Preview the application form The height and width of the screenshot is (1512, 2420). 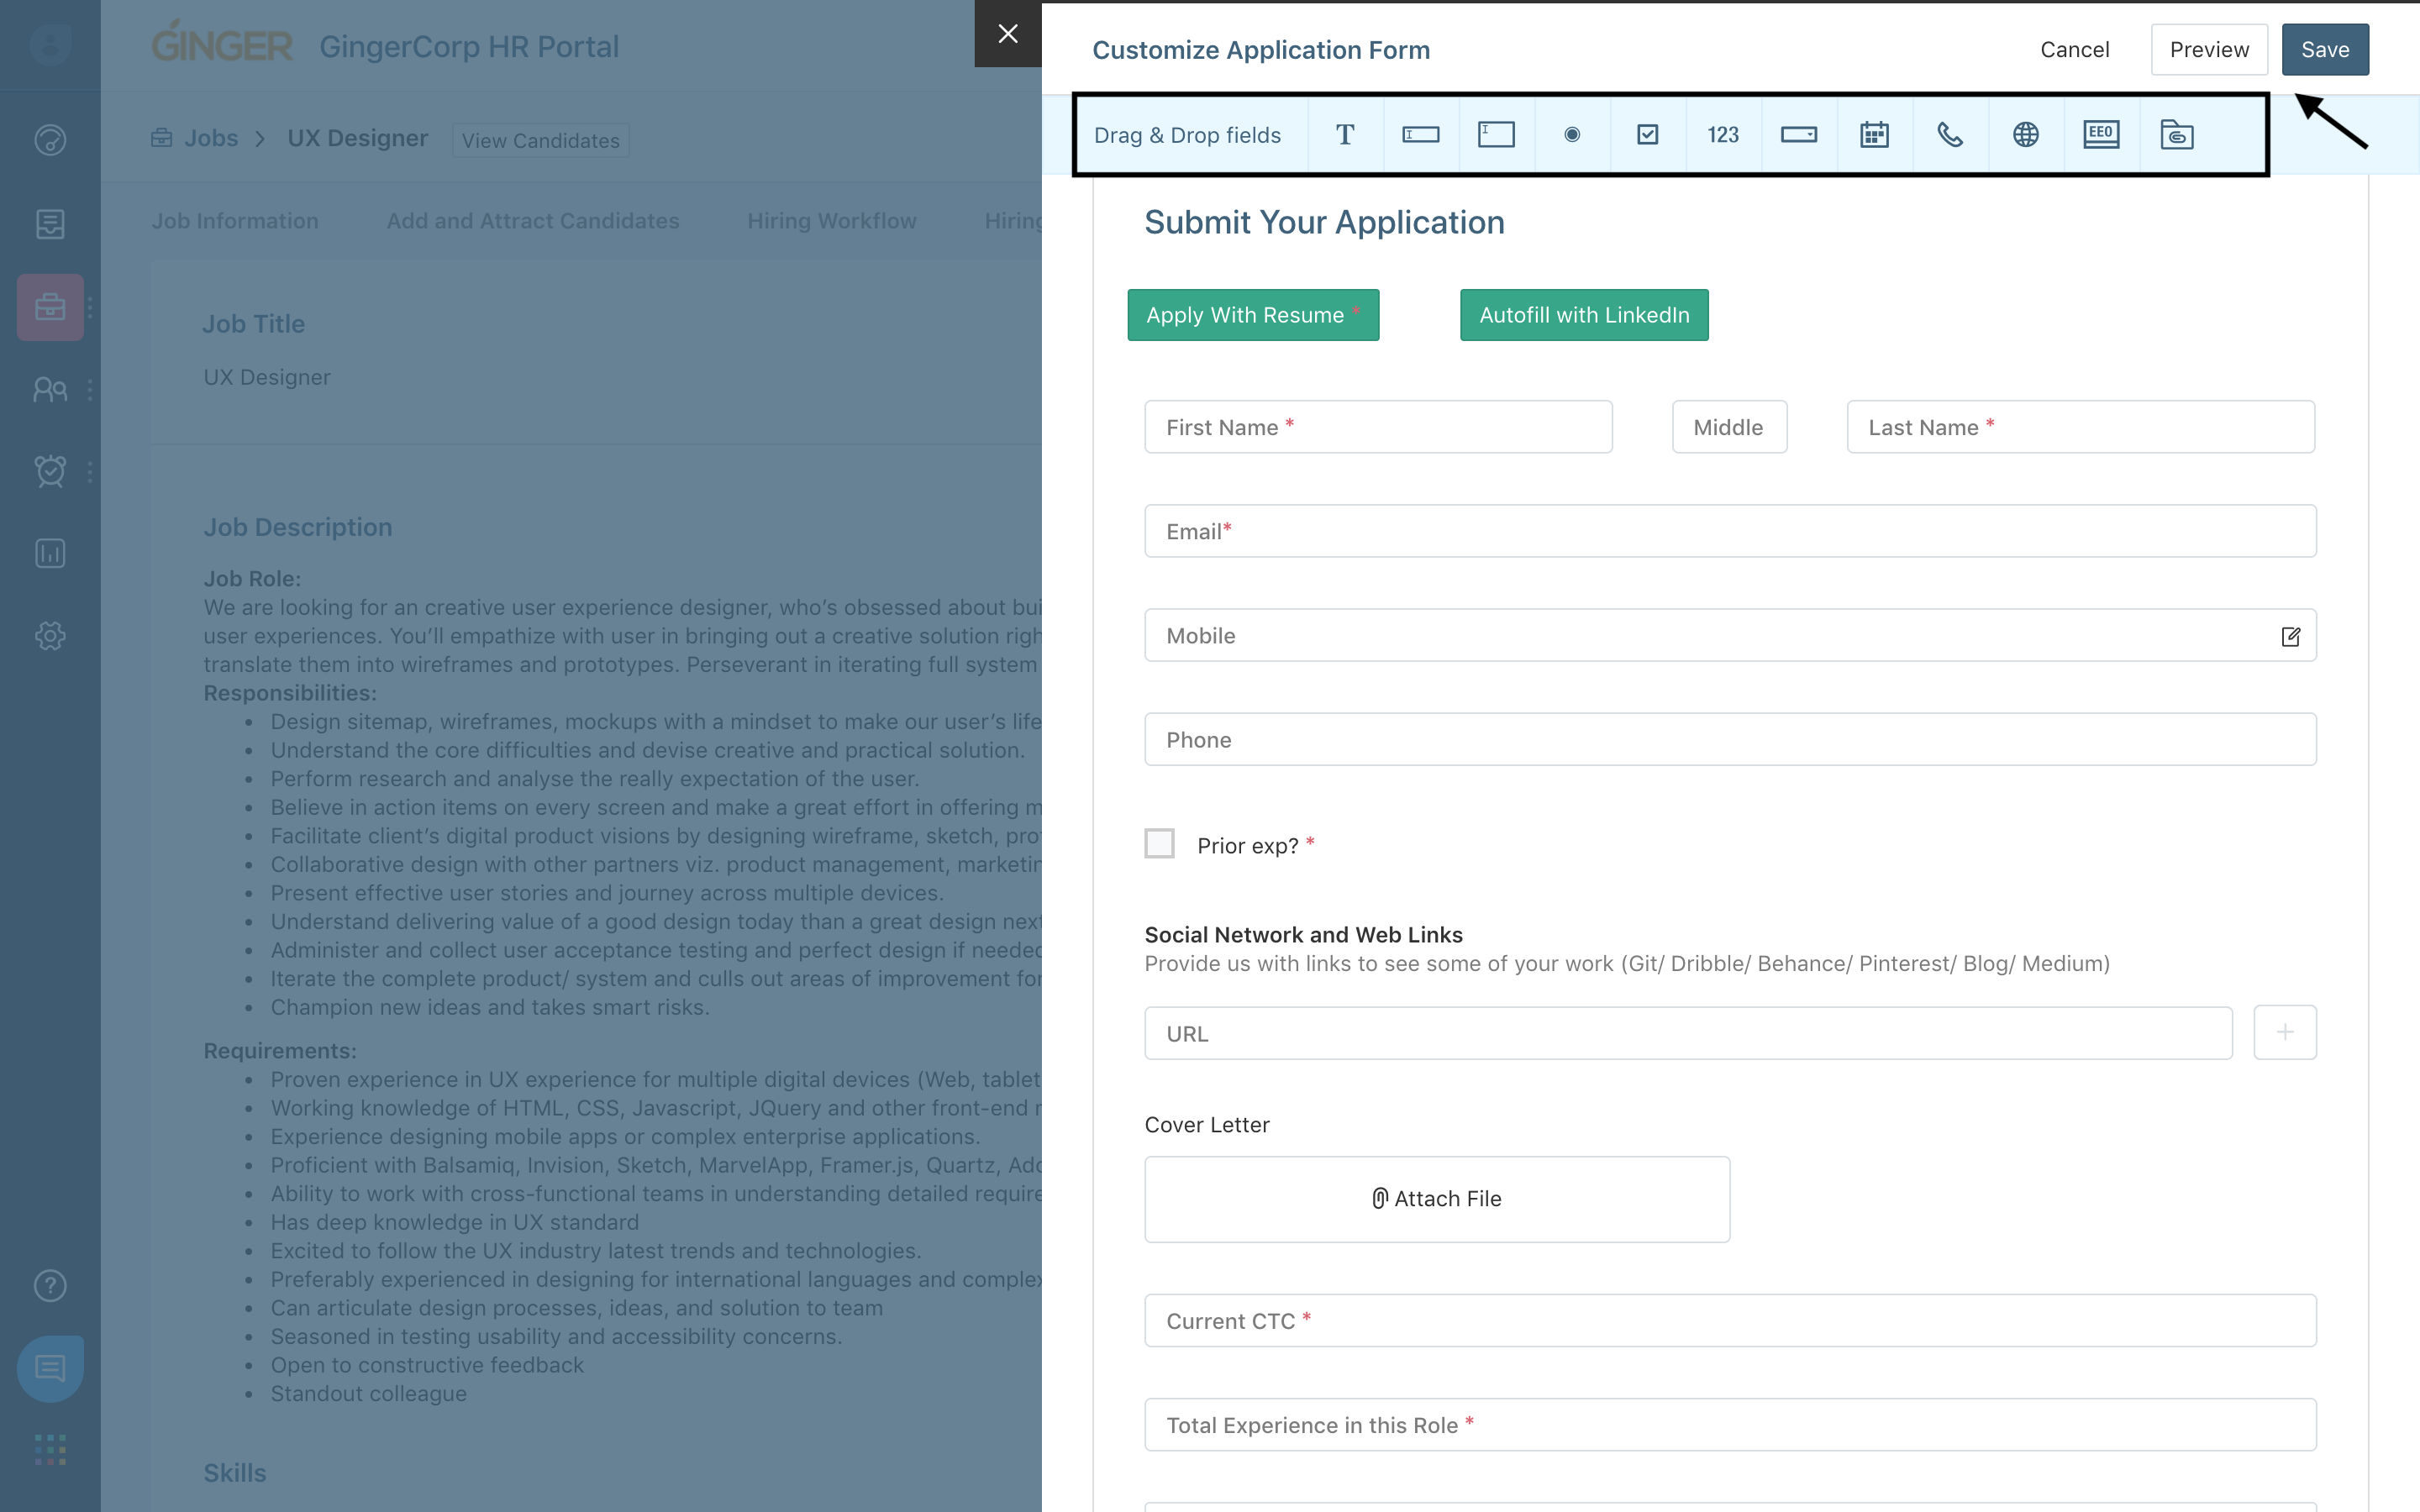pos(2210,49)
